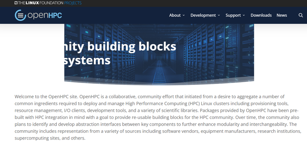Expand the chevron next to Support
The width and height of the screenshot is (307, 145).
[x=244, y=15]
